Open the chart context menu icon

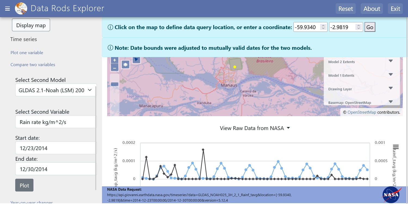point(396,147)
